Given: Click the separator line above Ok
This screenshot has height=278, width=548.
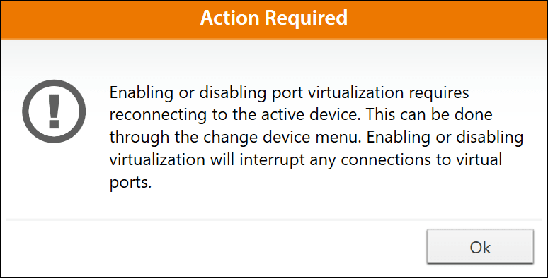Looking at the screenshot, I should tap(274, 219).
